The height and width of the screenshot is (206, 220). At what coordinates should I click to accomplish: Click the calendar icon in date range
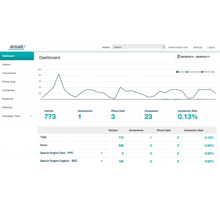coord(178,57)
